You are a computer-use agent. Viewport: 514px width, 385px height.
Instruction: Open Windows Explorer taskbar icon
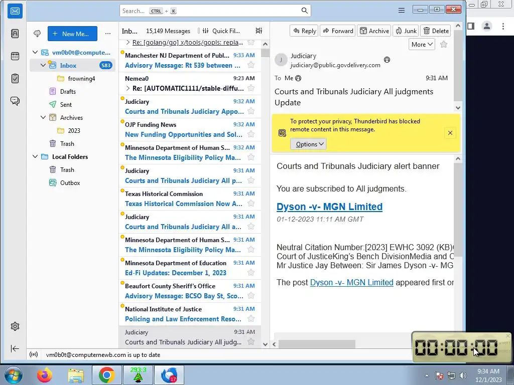pyautogui.click(x=76, y=375)
